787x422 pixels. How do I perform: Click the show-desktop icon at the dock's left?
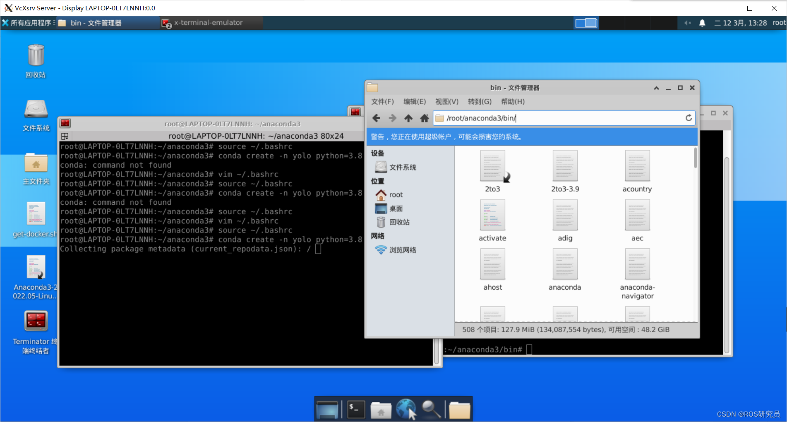pyautogui.click(x=328, y=409)
